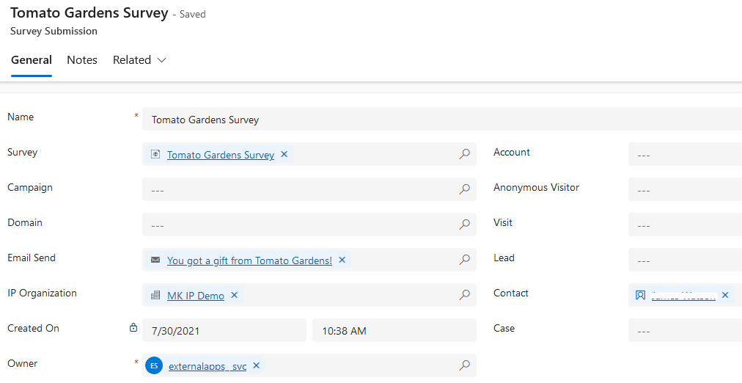
Task: Expand the Related dropdown tab
Action: (139, 60)
